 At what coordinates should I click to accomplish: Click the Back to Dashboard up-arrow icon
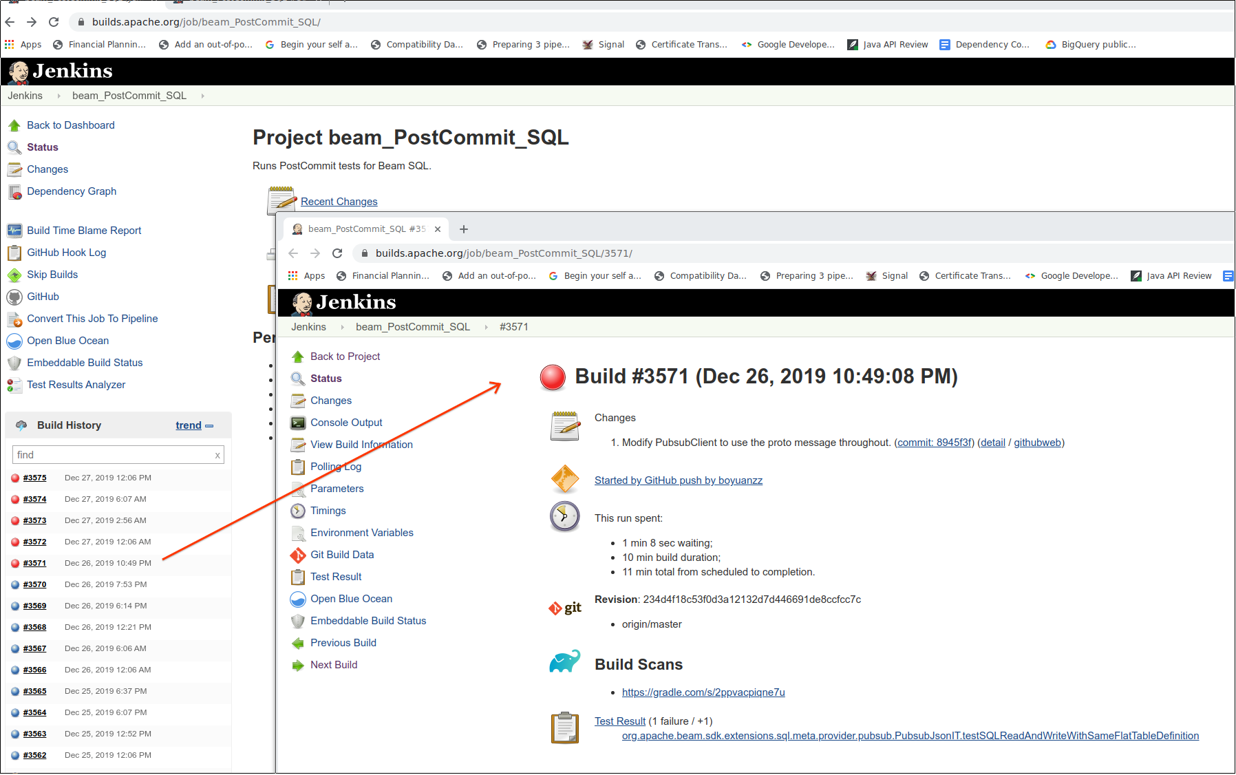(x=14, y=125)
